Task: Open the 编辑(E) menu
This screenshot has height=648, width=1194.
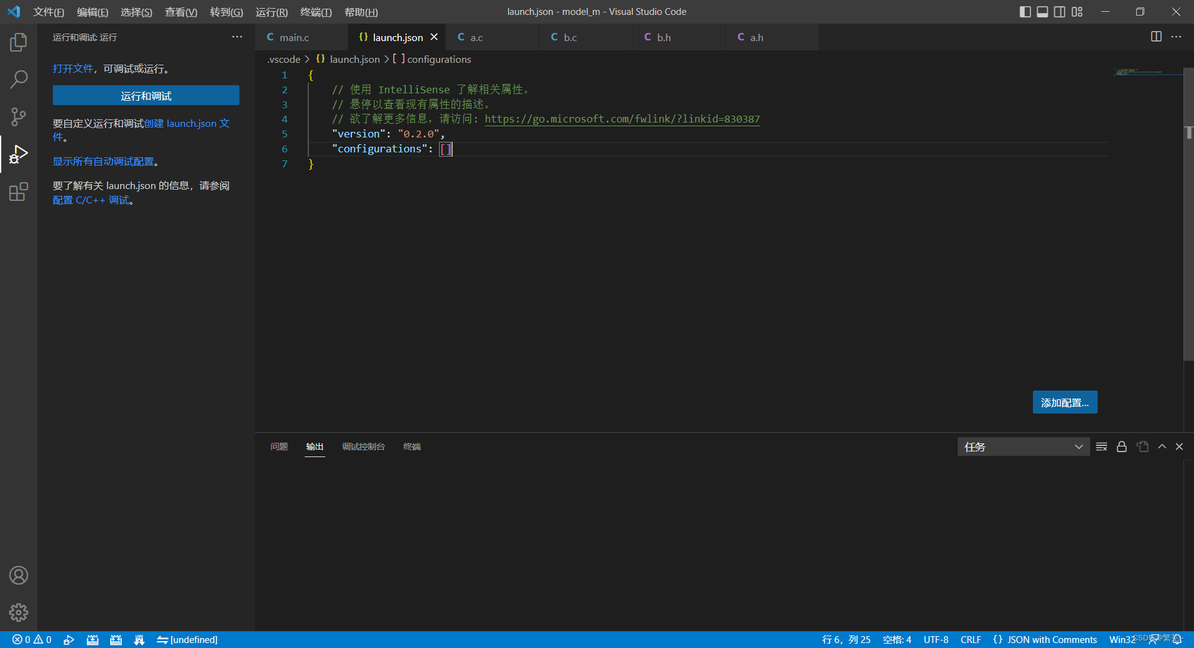Action: pos(92,12)
